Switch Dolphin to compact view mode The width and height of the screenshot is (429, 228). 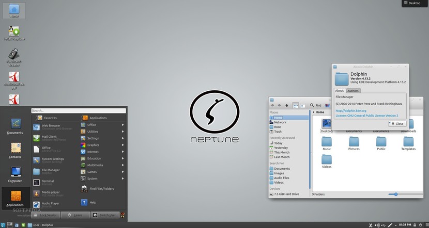click(x=303, y=106)
